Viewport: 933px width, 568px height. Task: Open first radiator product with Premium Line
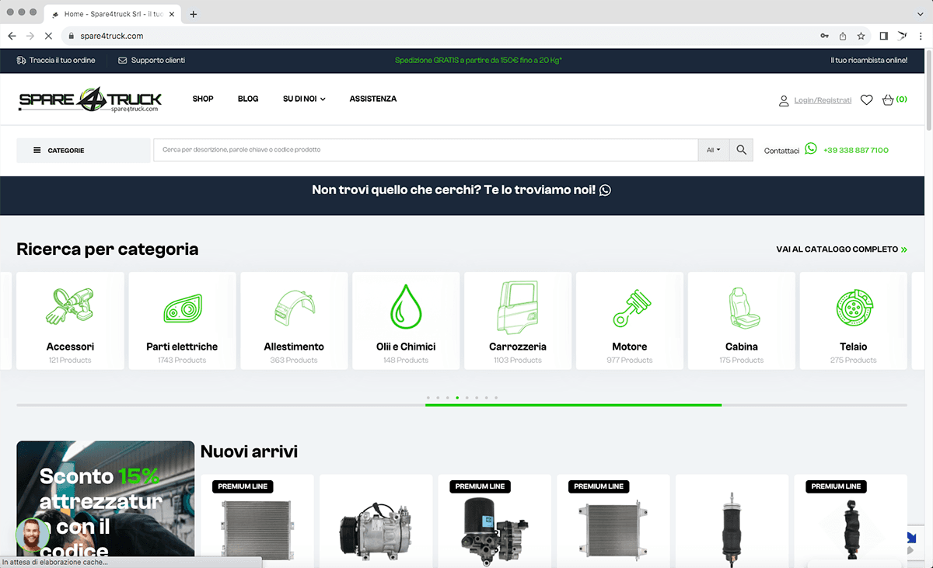(257, 530)
